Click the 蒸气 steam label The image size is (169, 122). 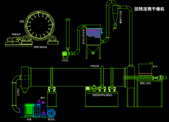[x=43, y=98]
